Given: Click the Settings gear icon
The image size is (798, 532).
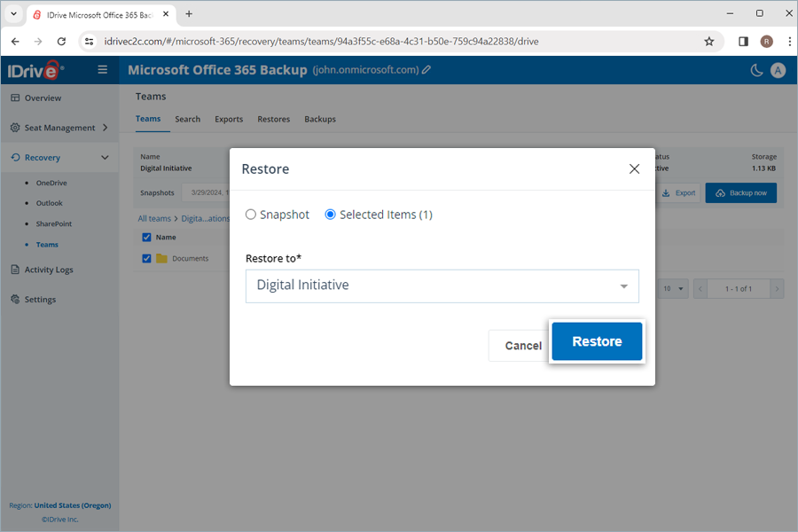Looking at the screenshot, I should 15,299.
